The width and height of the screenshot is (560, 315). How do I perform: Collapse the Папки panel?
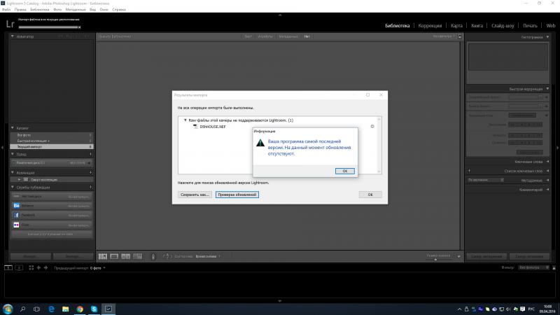(x=13, y=154)
